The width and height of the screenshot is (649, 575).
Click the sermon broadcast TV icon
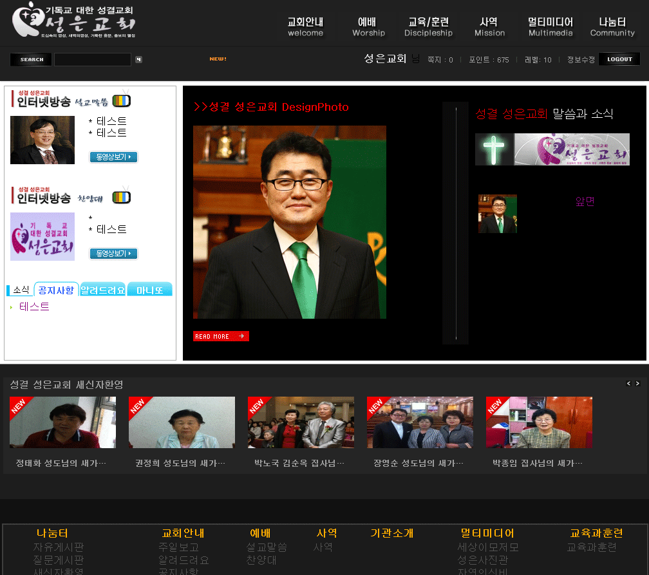[x=121, y=100]
